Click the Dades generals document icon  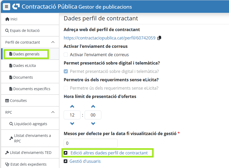[x=11, y=54]
